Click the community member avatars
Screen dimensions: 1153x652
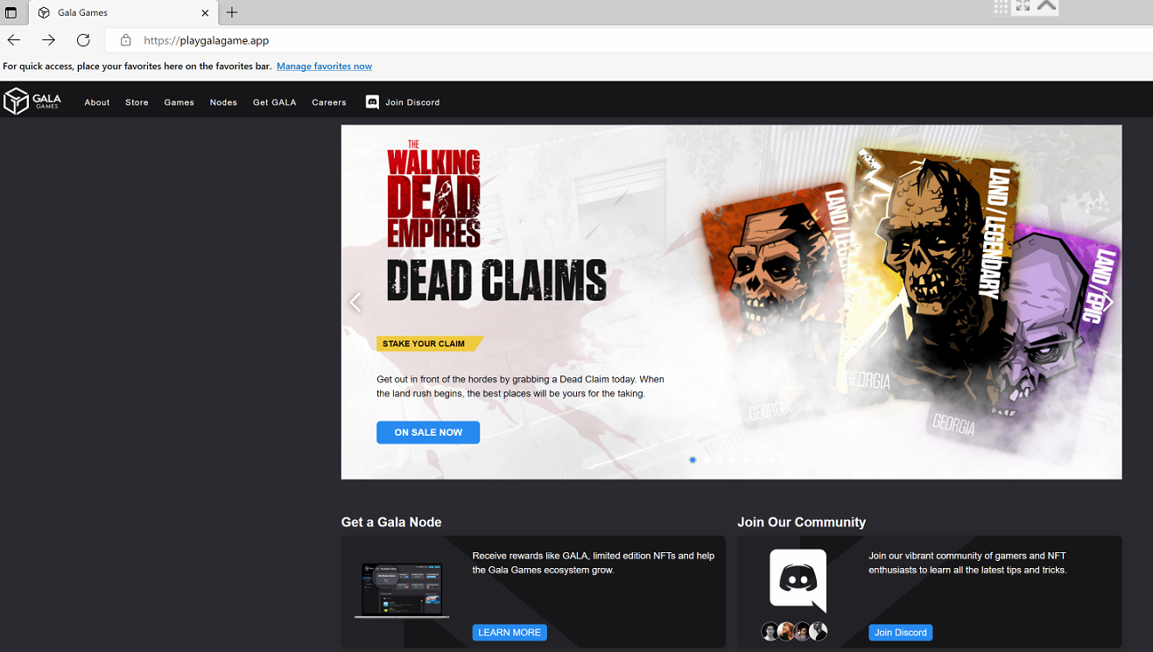(794, 631)
